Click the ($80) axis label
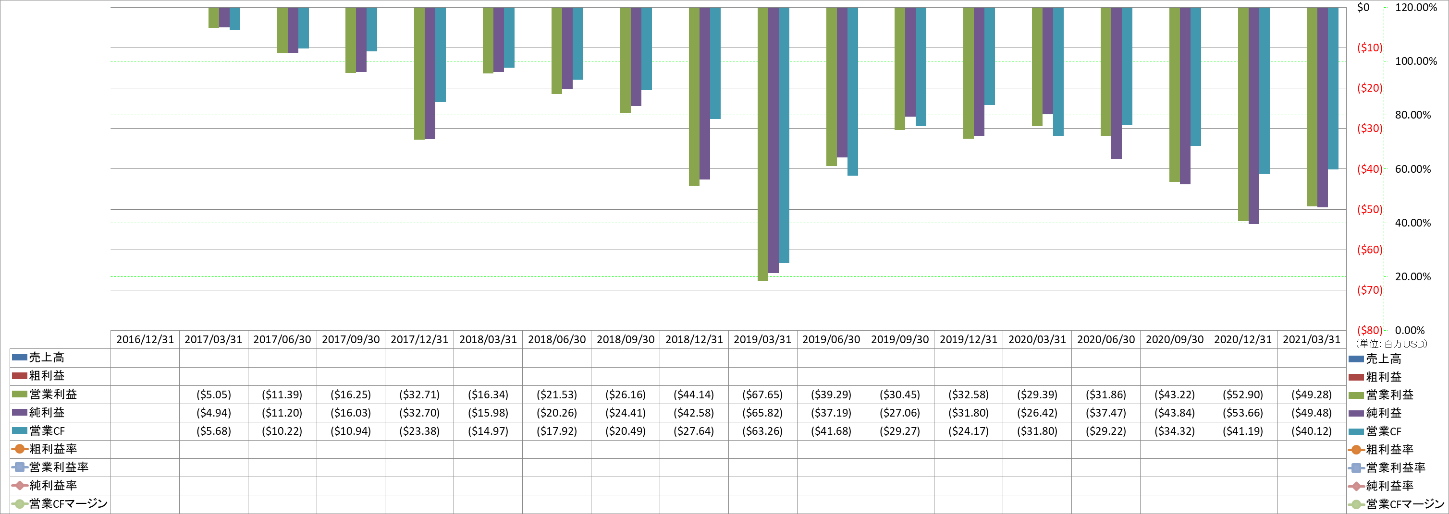Screen dimensions: 1449x514 [x=1370, y=330]
